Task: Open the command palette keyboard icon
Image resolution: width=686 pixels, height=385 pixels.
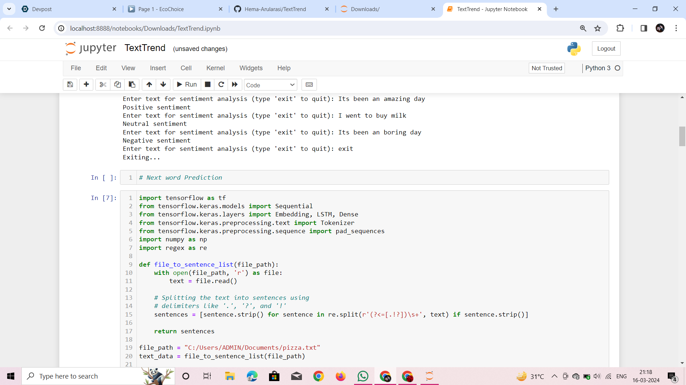Action: 309,84
